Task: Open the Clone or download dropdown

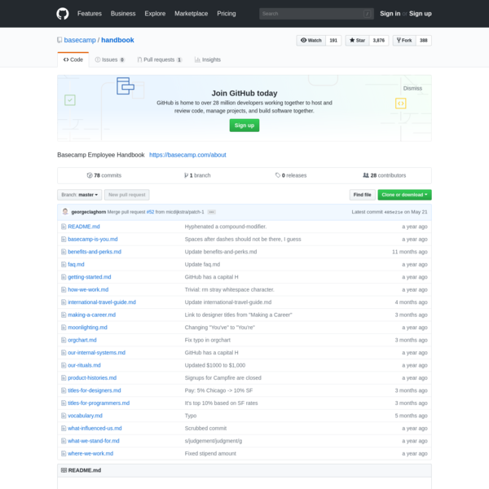Action: click(x=404, y=195)
